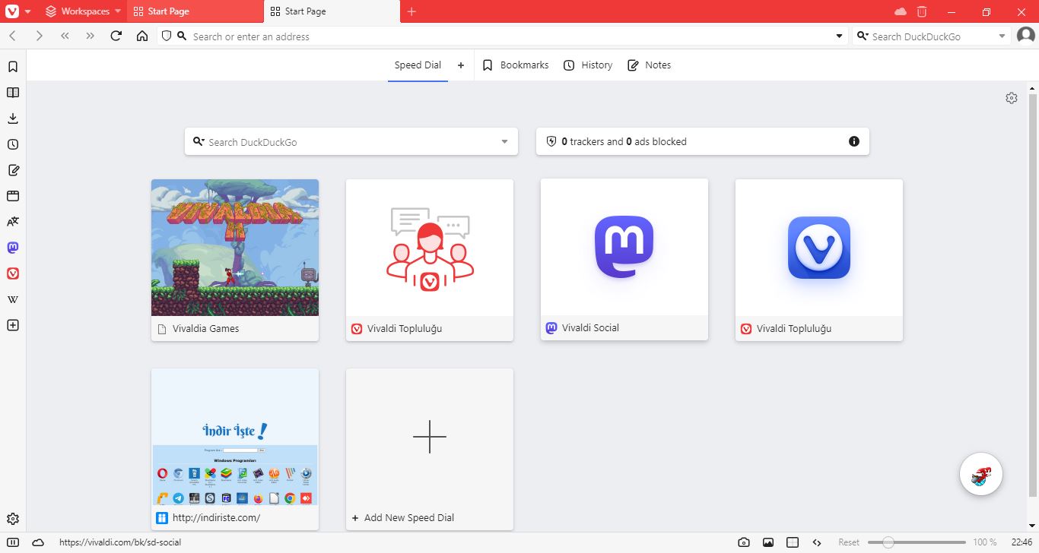Open the sync status cloud icon
1039x553 pixels.
tap(901, 11)
